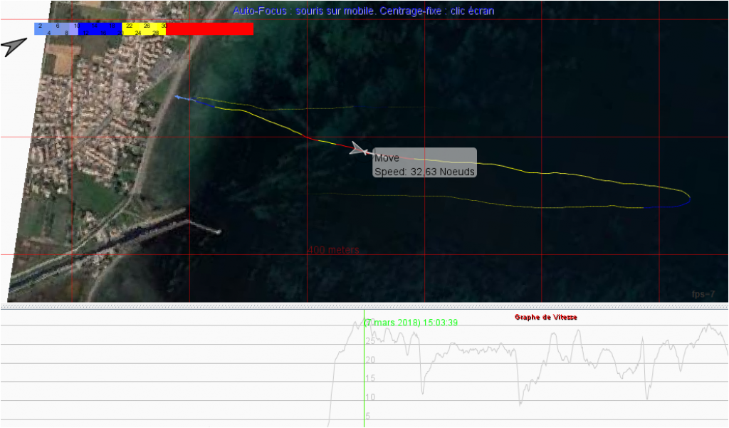Click the fps=7 indicator

[703, 294]
